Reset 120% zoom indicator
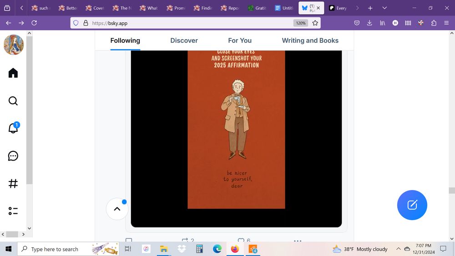455x256 pixels. pyautogui.click(x=301, y=23)
